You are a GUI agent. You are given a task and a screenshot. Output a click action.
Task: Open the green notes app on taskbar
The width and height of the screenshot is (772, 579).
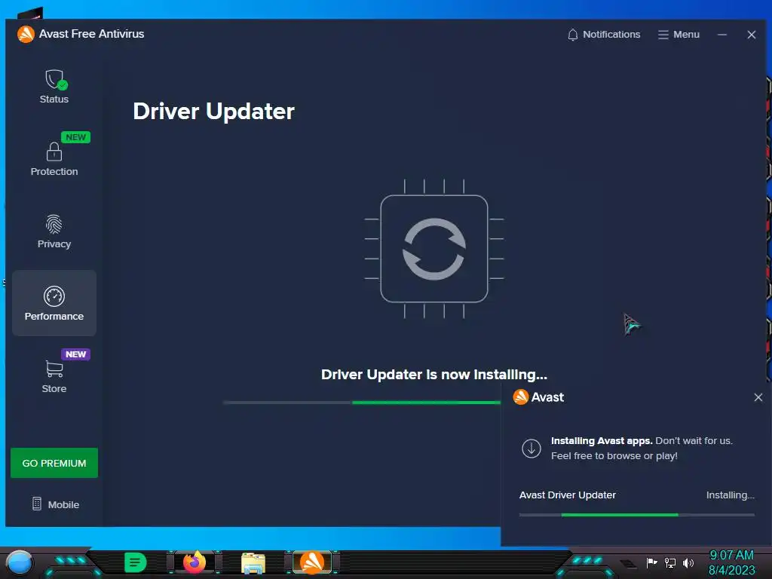[135, 562]
